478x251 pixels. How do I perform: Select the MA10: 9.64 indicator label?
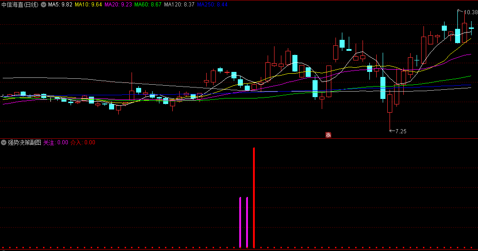88,5
